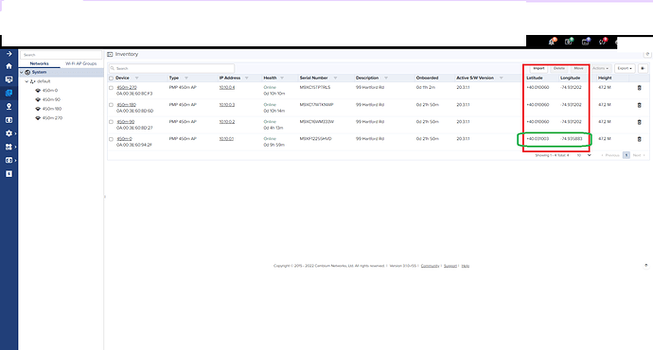The image size is (653, 350).
Task: Open the filter on the Active S/W Version column
Action: (501, 78)
